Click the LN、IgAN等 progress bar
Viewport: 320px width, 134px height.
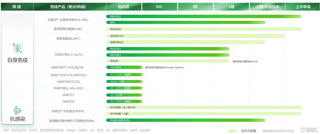[125, 95]
